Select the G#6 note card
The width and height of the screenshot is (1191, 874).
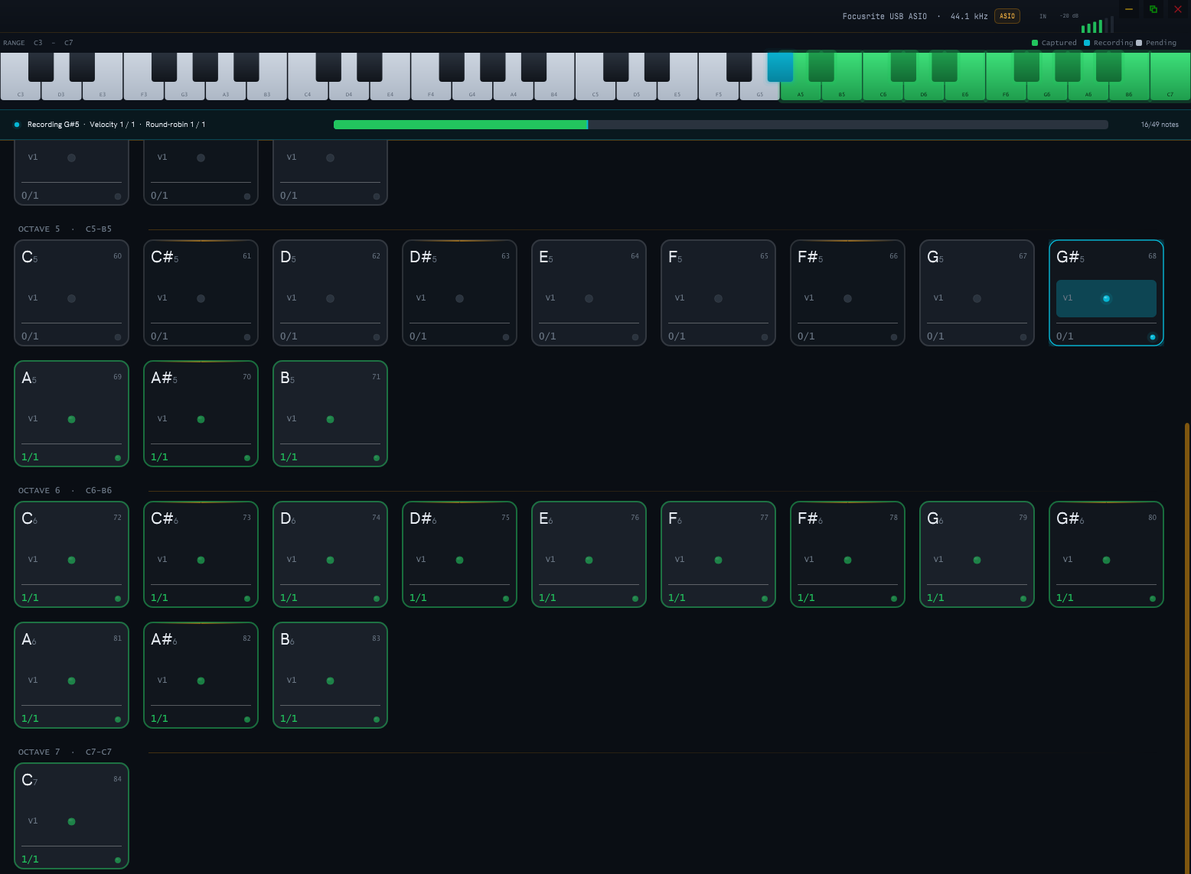(x=1106, y=554)
